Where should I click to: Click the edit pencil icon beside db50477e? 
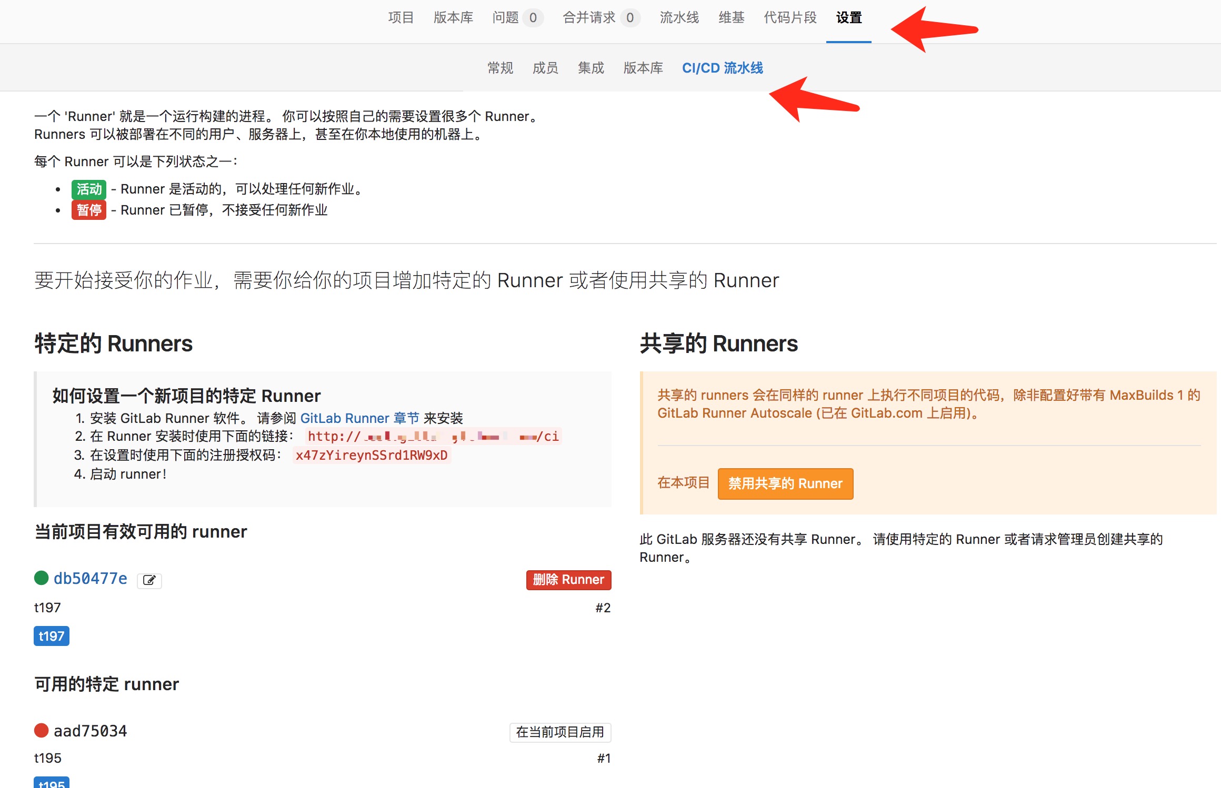coord(149,580)
